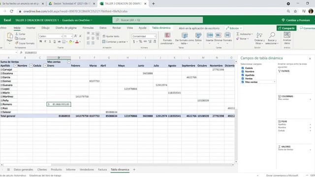
Task: Open the Contabilidad number format dropdown
Action: (155, 36)
